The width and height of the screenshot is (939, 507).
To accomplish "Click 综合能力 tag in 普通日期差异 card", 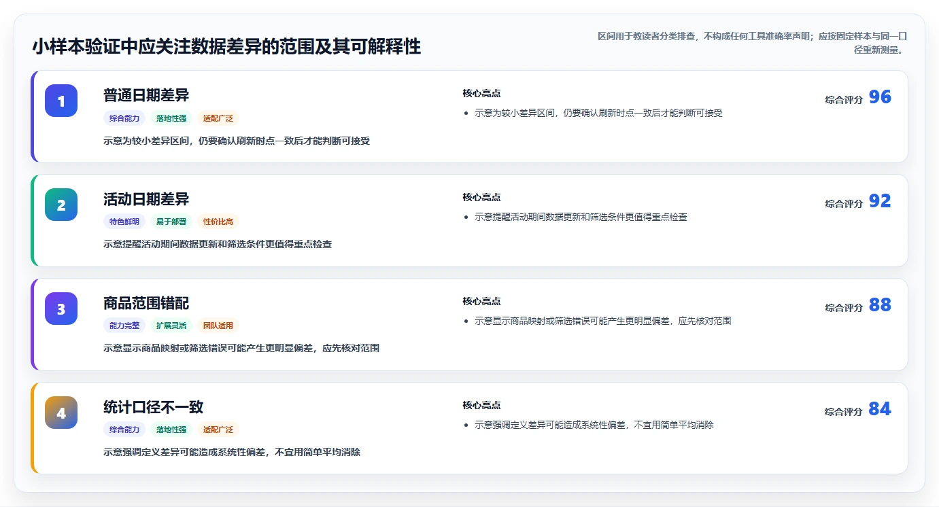I will point(124,118).
